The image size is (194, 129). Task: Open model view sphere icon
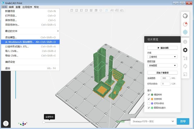pos(185,16)
